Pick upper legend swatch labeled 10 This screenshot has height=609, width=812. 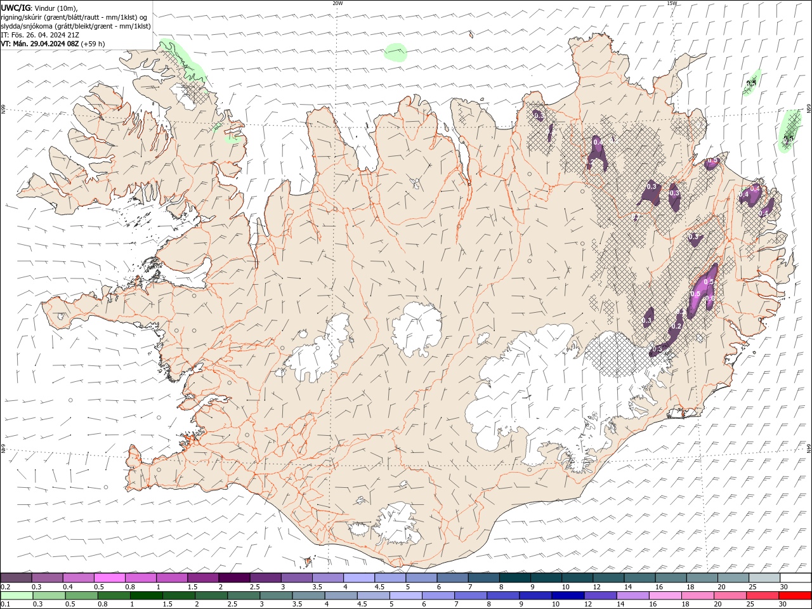coord(577,577)
